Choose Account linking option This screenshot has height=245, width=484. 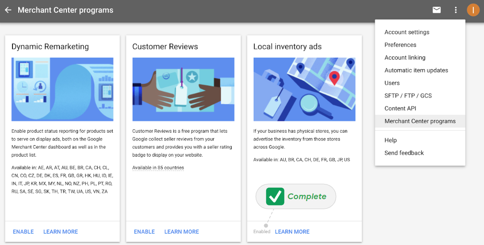pos(420,58)
